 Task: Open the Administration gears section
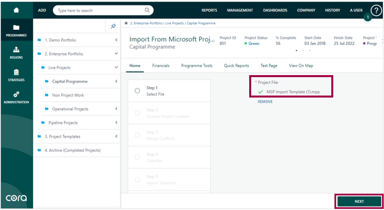point(16,97)
